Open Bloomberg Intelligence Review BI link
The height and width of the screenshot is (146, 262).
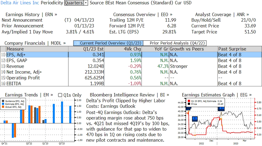coord(129,95)
